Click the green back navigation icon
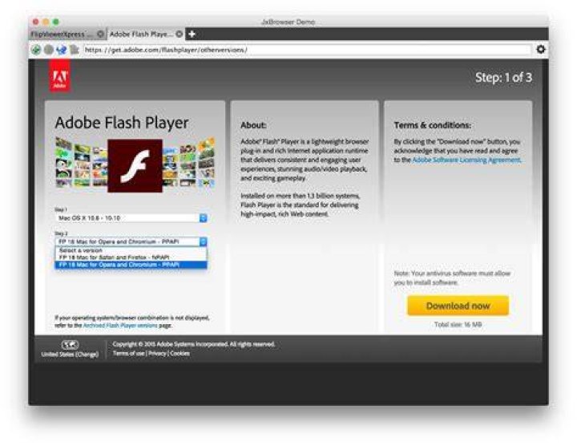Image resolution: width=577 pixels, height=446 pixels. (36, 50)
